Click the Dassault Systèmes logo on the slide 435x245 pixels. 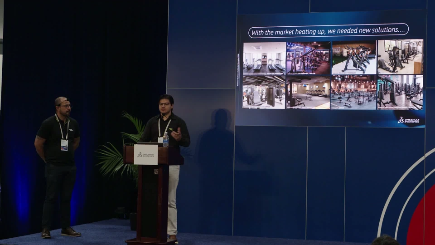tap(408, 120)
